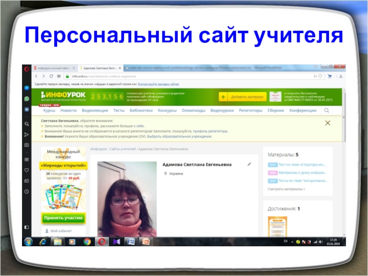The height and width of the screenshot is (276, 368).
Task: Open the Тесты menu item
Action: pos(119,110)
